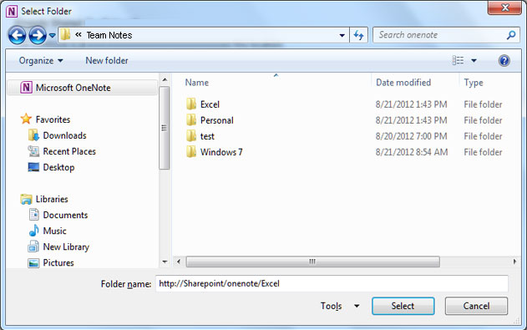Click the Desktop monitor icon
Viewport: 527px width, 330px height.
pos(33,167)
